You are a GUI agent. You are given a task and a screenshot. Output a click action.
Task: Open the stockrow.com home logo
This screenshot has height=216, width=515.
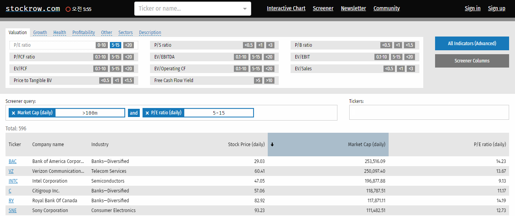pos(33,8)
